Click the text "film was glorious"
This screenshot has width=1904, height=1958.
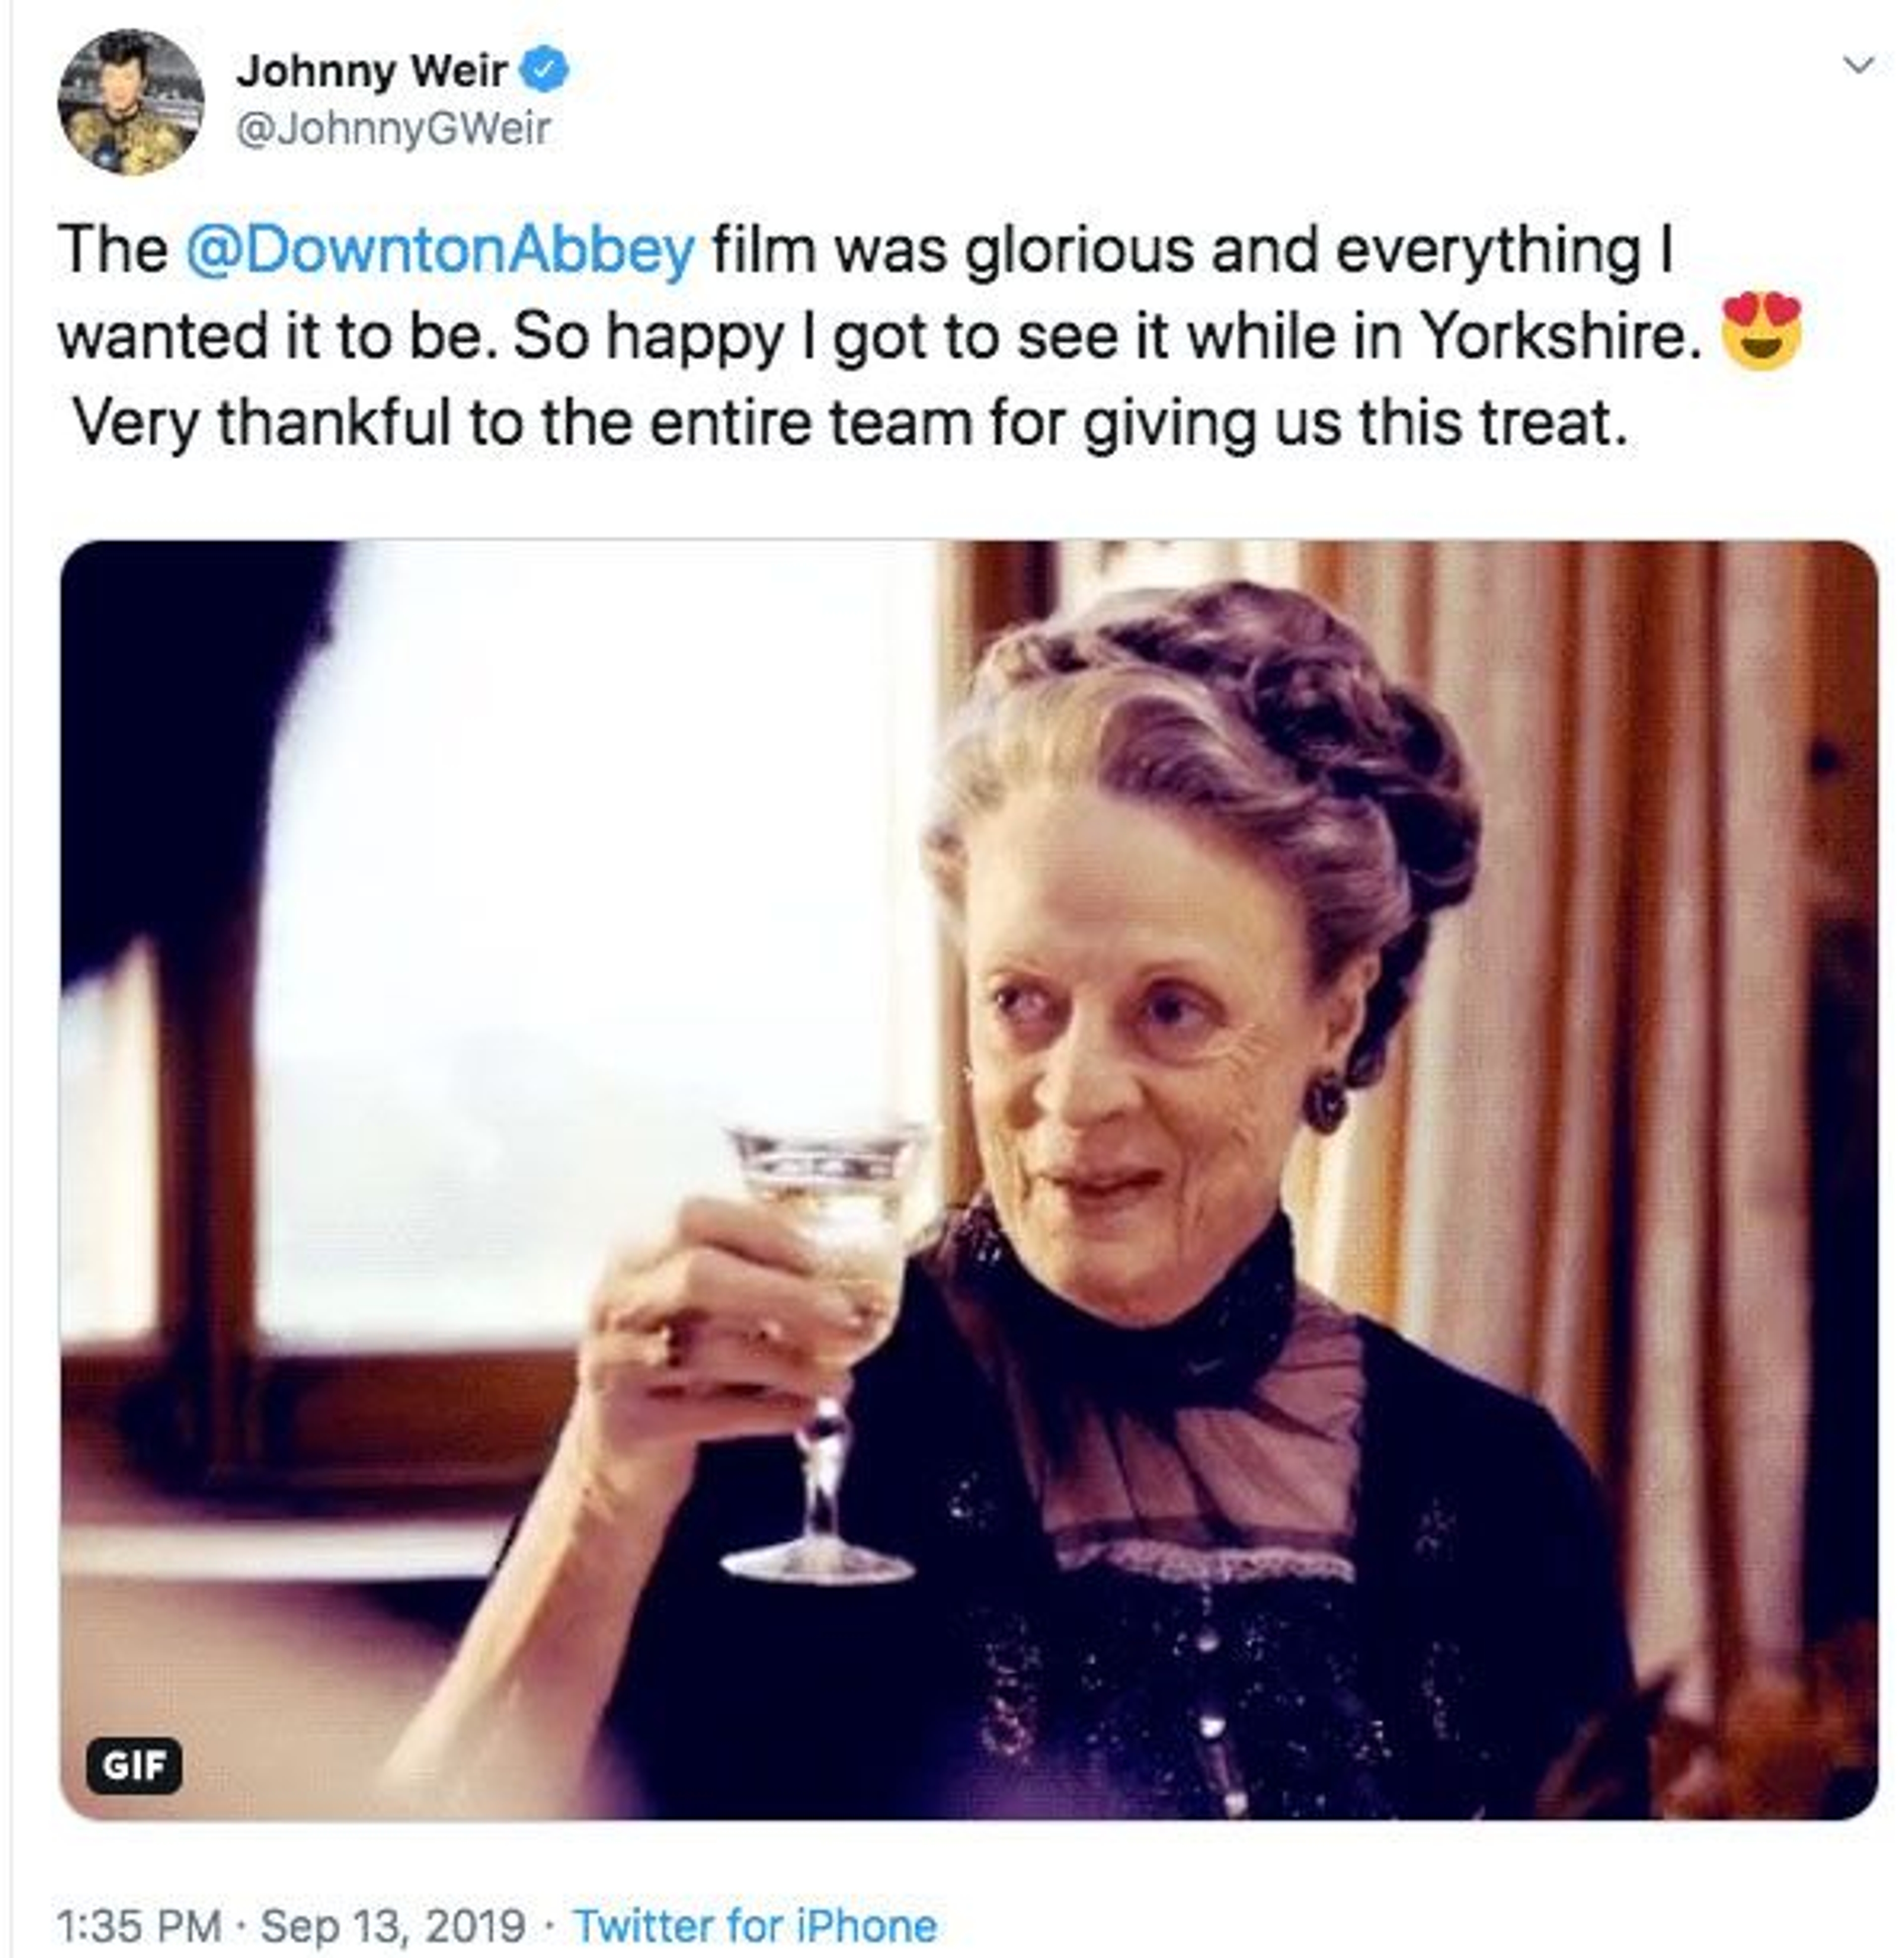pos(953,250)
